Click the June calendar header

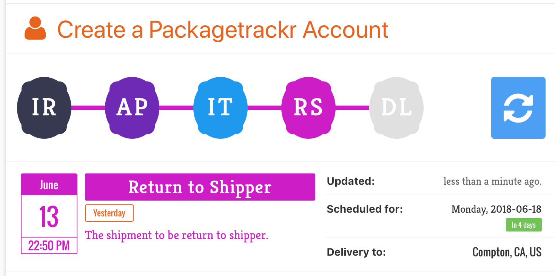[x=49, y=185]
